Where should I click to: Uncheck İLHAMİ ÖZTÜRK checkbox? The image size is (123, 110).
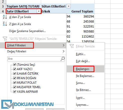coord(15,73)
